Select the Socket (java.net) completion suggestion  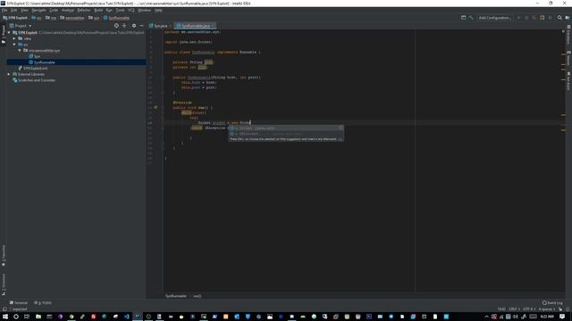tap(286, 128)
